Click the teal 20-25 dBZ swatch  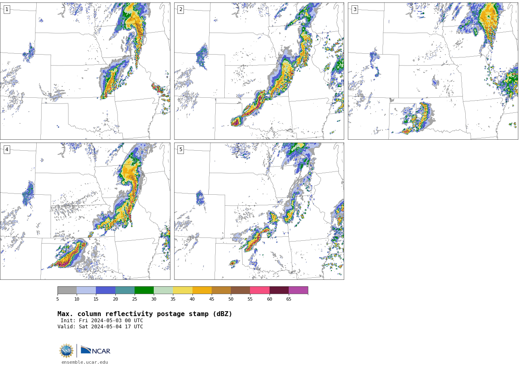(x=125, y=290)
